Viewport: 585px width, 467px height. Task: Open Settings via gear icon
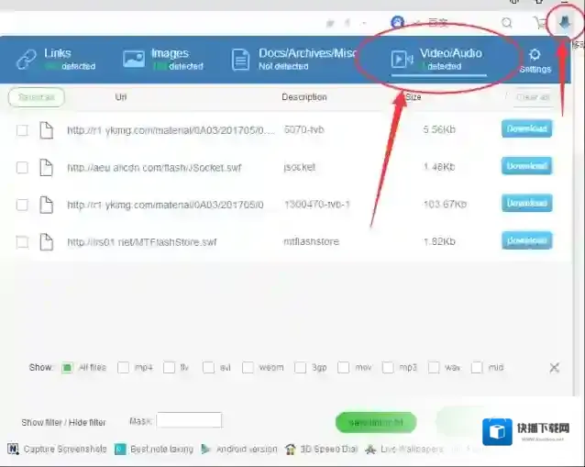535,55
